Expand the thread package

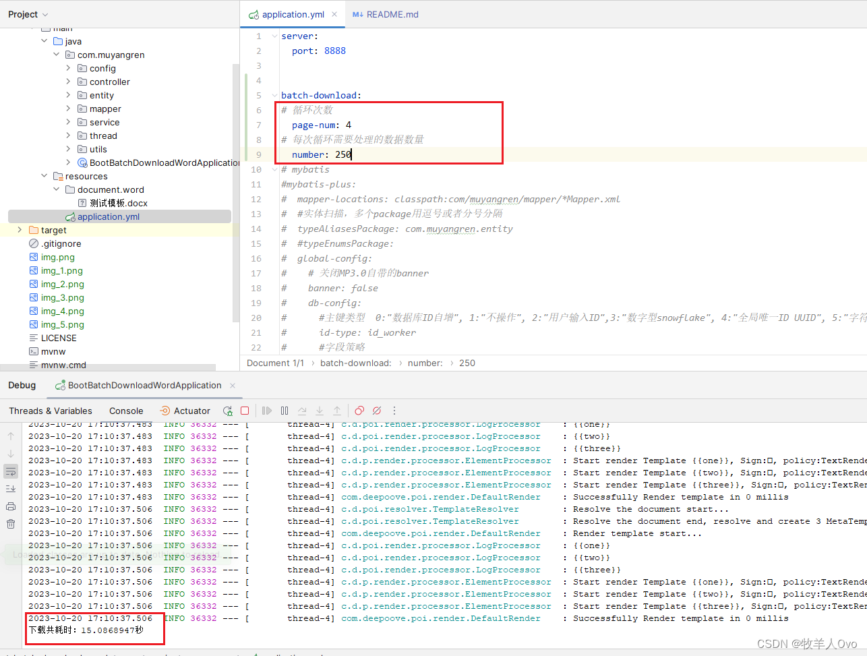(68, 136)
